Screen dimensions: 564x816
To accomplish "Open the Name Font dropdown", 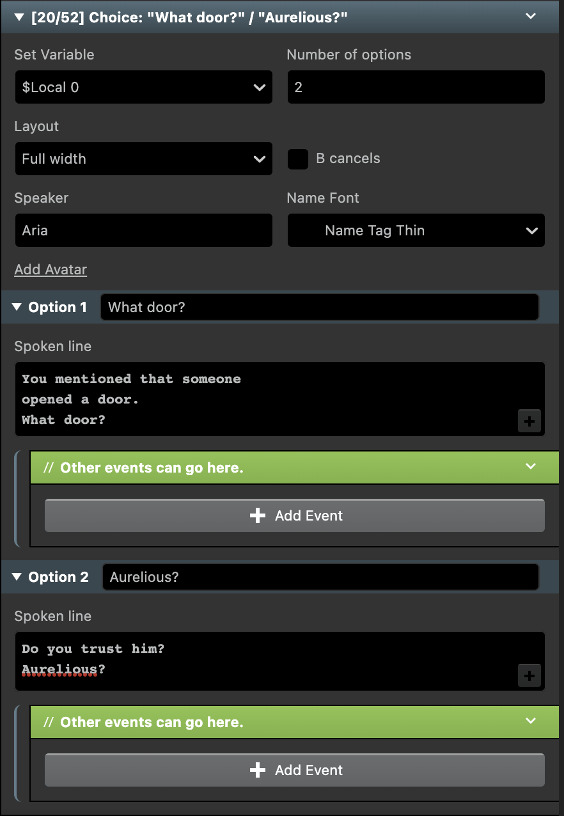I will (x=416, y=230).
